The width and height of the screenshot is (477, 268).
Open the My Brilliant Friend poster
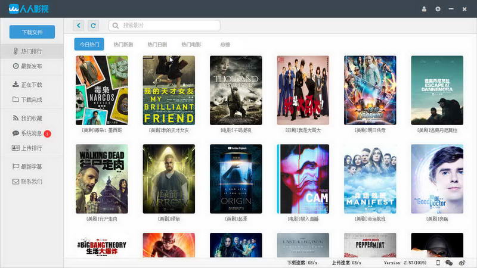click(x=169, y=91)
